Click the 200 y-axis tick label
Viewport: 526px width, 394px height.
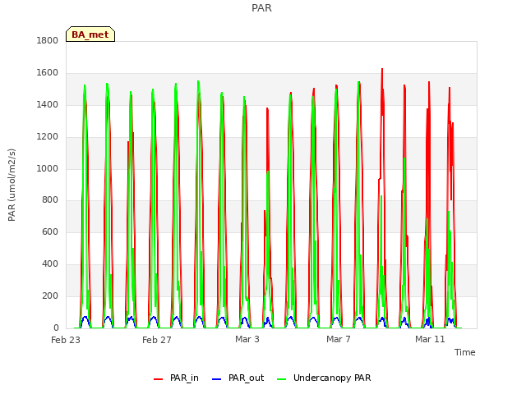pyautogui.click(x=50, y=295)
